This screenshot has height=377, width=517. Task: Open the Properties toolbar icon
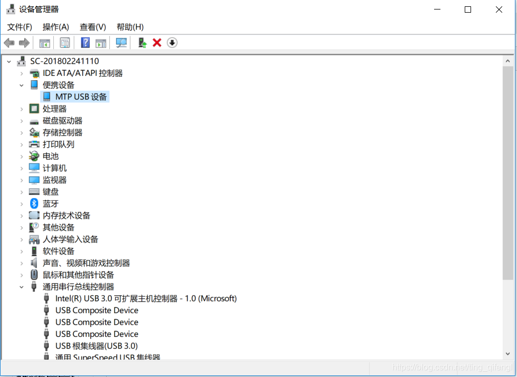pyautogui.click(x=64, y=43)
